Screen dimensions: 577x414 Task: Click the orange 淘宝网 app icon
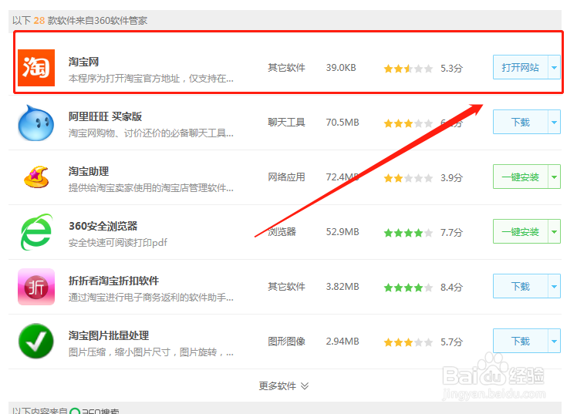[36, 68]
